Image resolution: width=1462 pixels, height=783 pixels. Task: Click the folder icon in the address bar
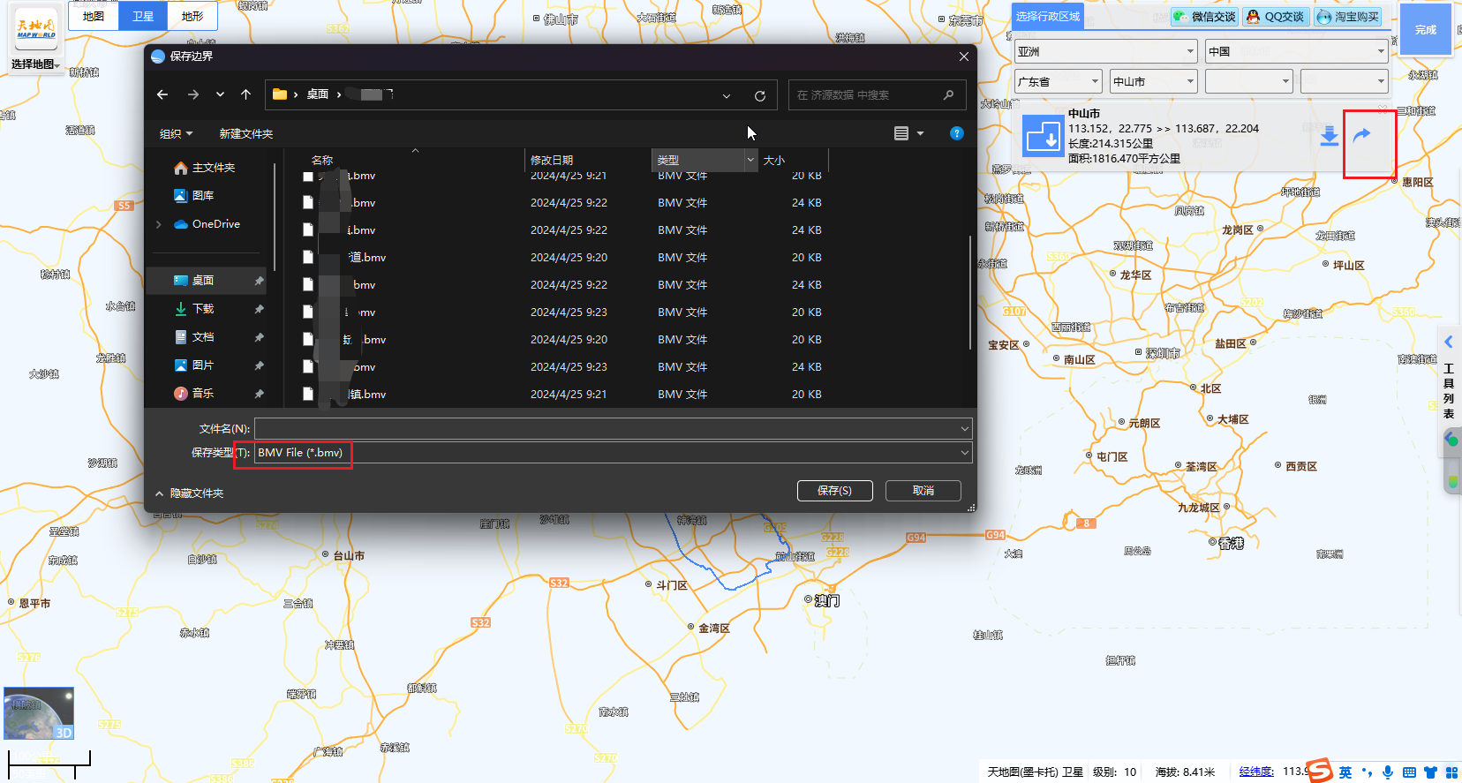click(280, 94)
